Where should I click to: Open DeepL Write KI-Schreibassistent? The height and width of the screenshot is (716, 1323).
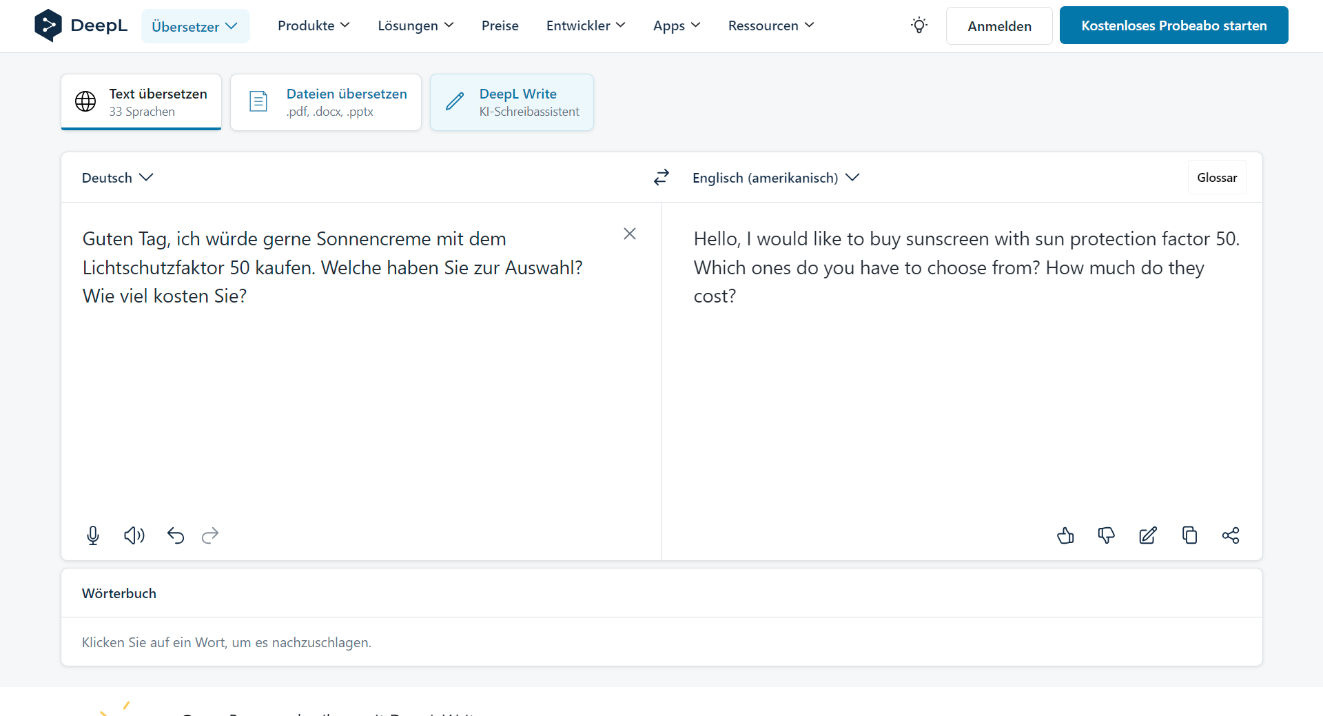(x=511, y=101)
